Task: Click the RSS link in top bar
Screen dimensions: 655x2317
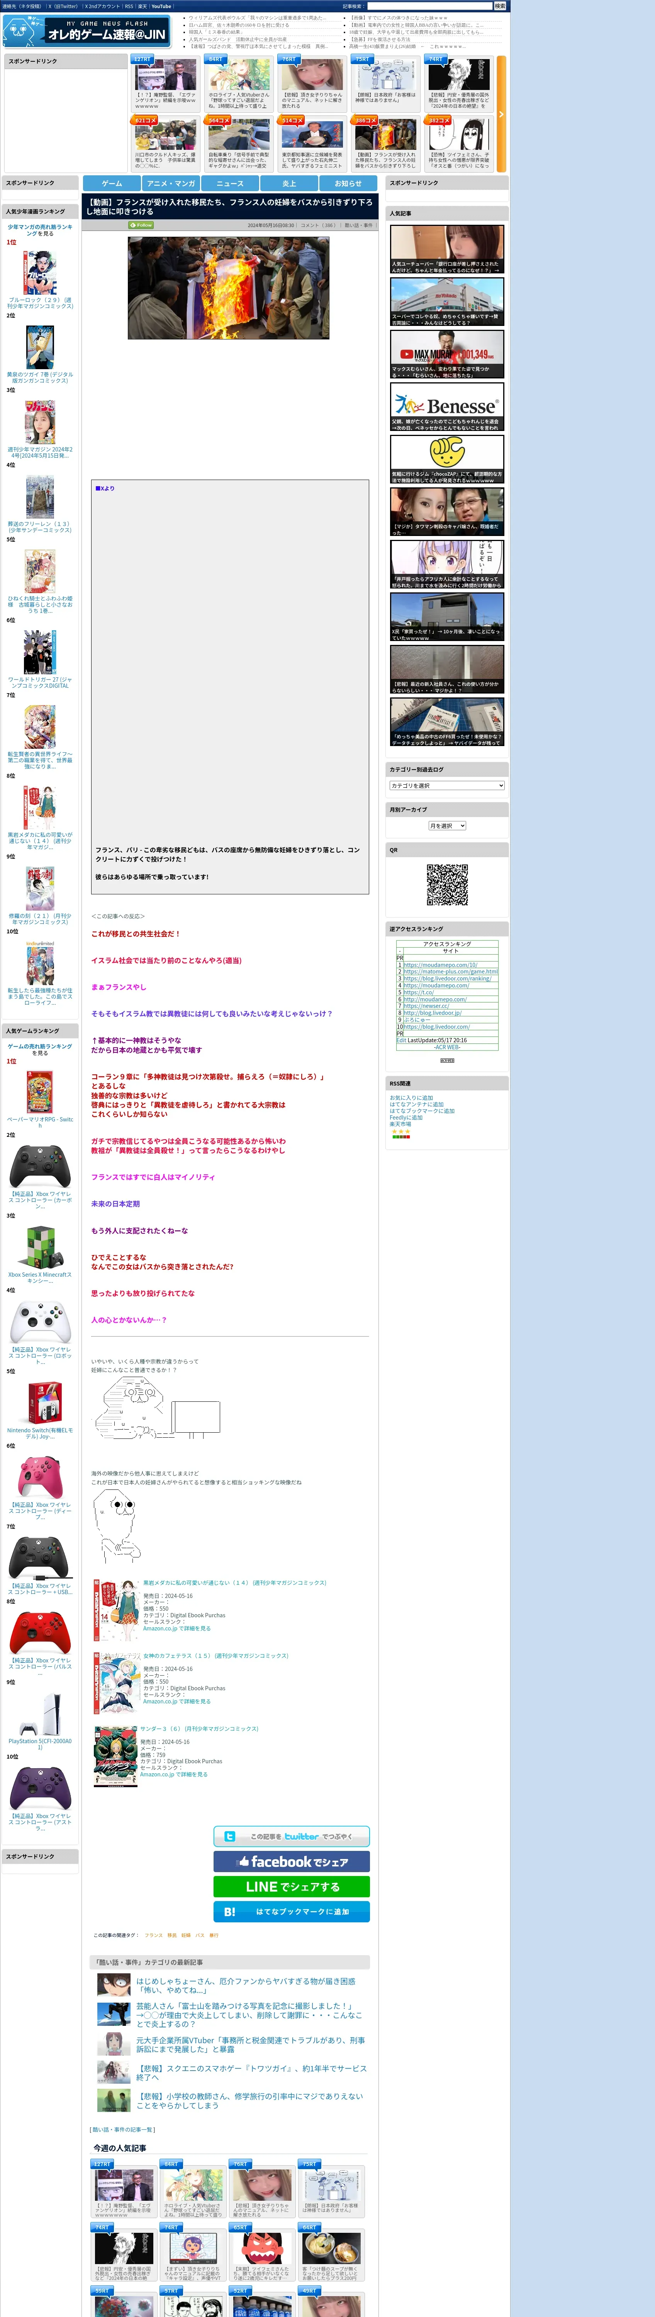Action: (129, 6)
